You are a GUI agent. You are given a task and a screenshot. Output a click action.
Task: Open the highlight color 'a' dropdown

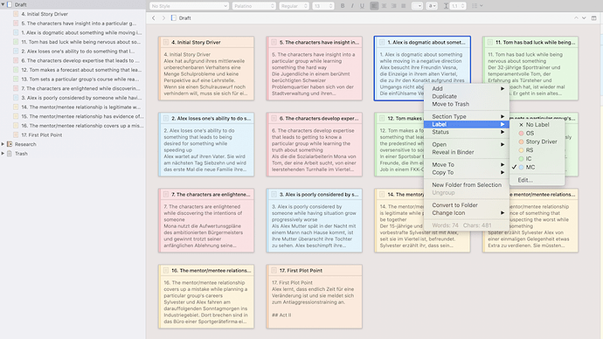pyautogui.click(x=432, y=6)
